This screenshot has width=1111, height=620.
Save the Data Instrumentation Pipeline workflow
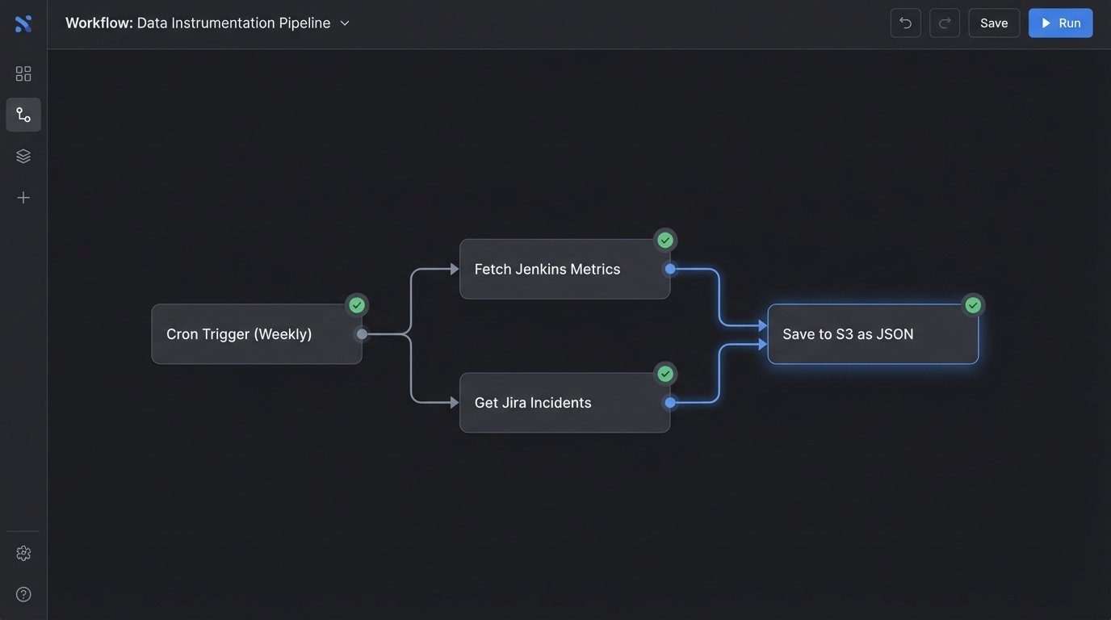click(994, 22)
